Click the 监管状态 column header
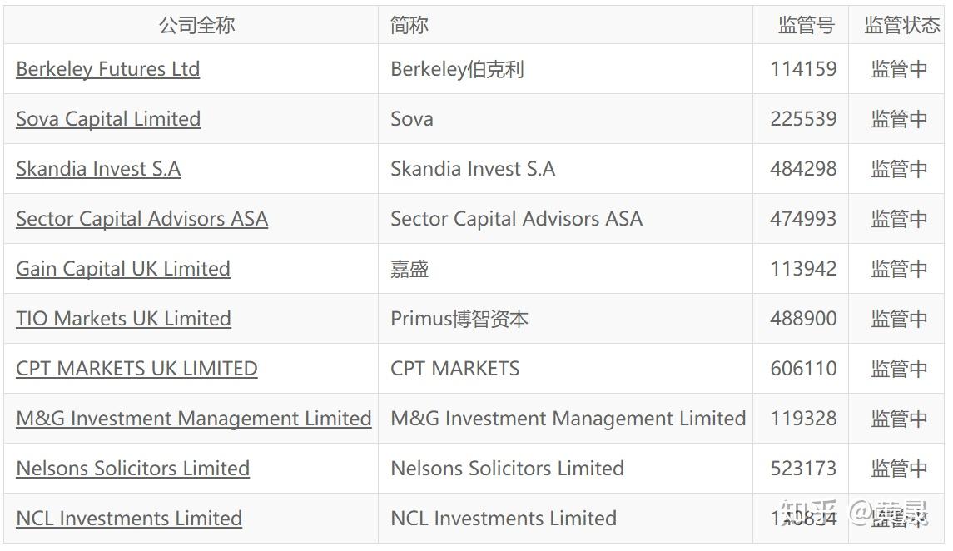The width and height of the screenshot is (953, 551). pyautogui.click(x=901, y=25)
